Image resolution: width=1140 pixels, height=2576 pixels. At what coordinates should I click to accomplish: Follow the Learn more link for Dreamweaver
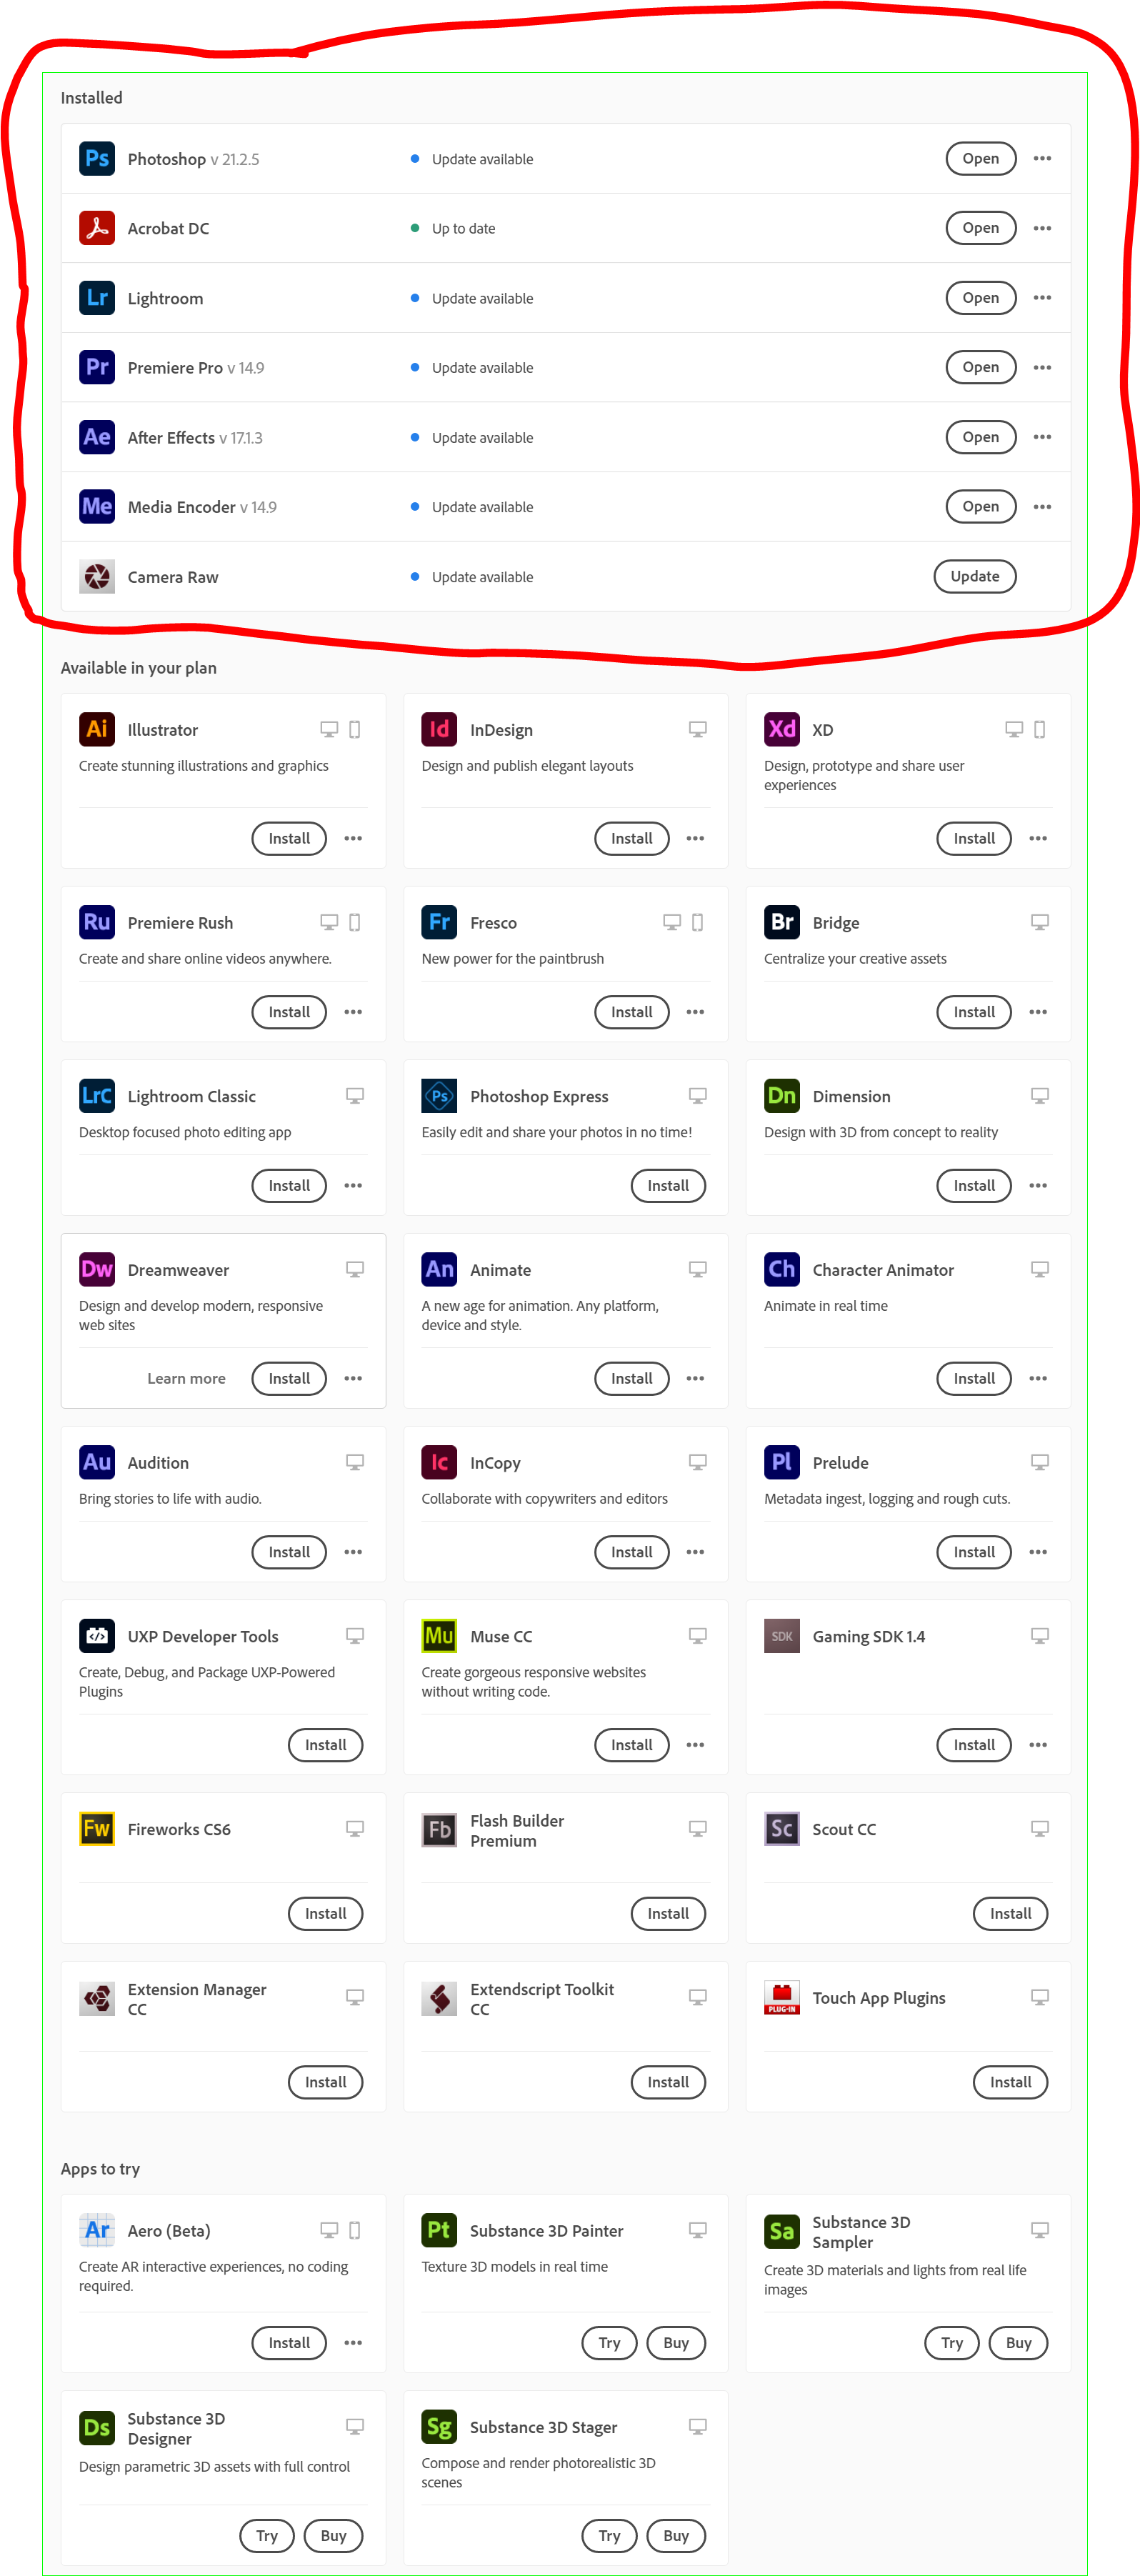pos(187,1378)
